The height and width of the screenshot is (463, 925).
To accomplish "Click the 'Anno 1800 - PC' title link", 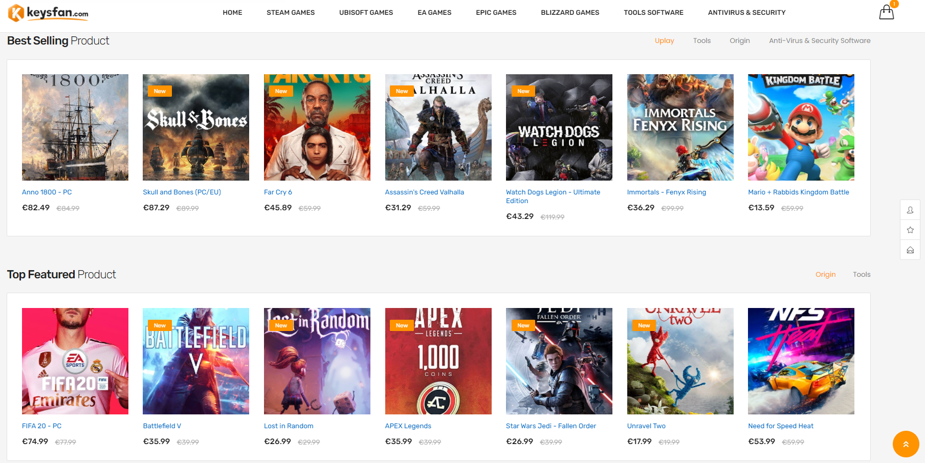I will [x=47, y=192].
